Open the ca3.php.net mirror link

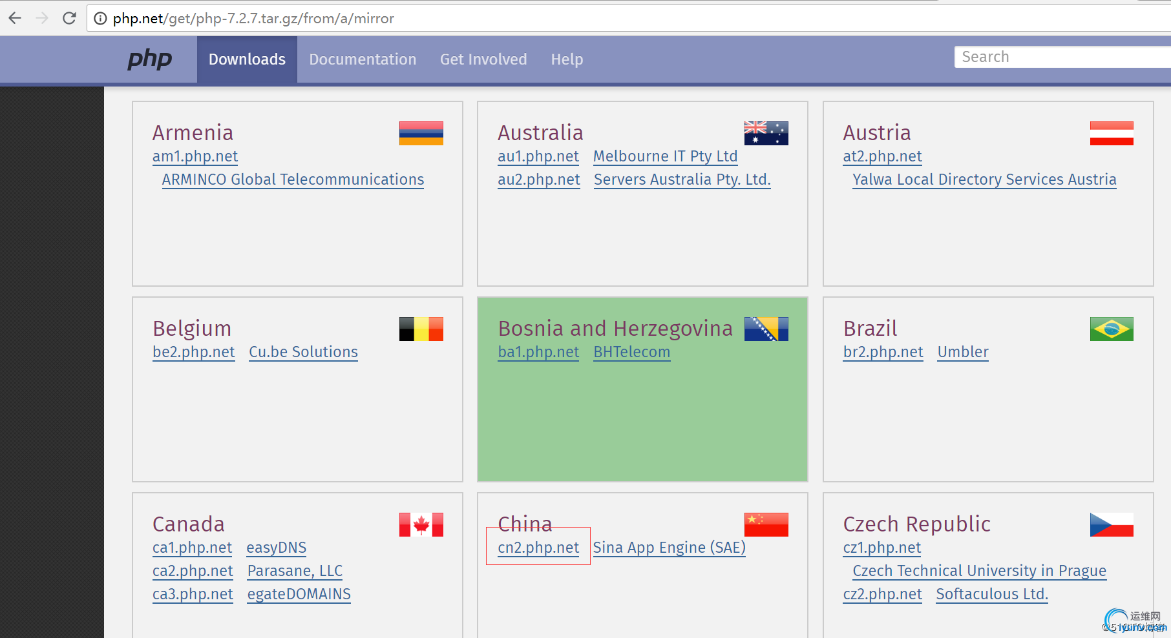pyautogui.click(x=193, y=594)
